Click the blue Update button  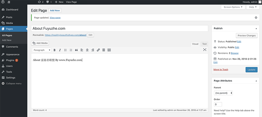[252, 70]
